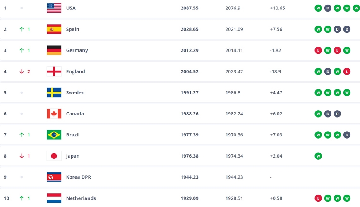
Task: Click Japan's single W result badge
Action: coord(318,156)
